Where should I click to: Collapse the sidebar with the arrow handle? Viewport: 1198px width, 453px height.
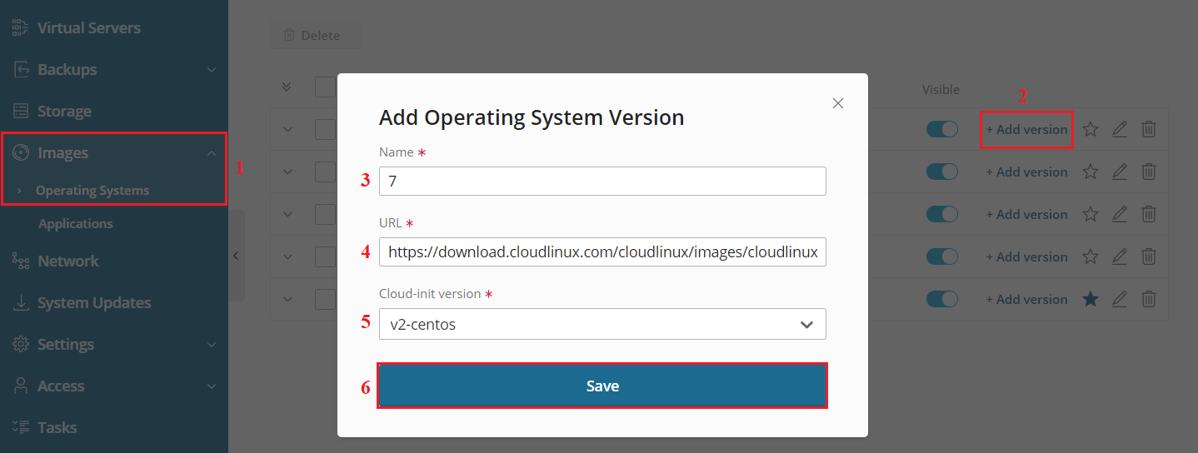pyautogui.click(x=236, y=256)
